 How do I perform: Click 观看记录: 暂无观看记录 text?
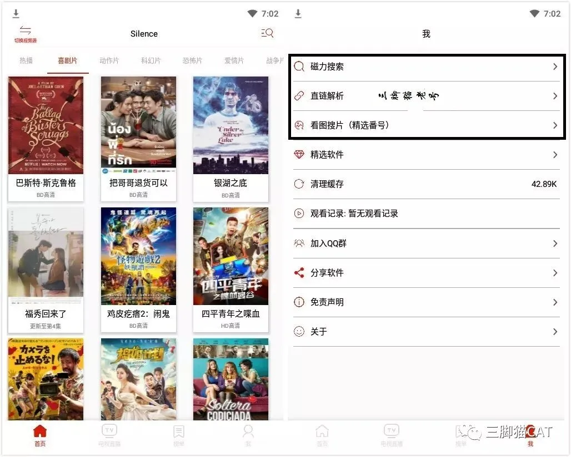354,214
